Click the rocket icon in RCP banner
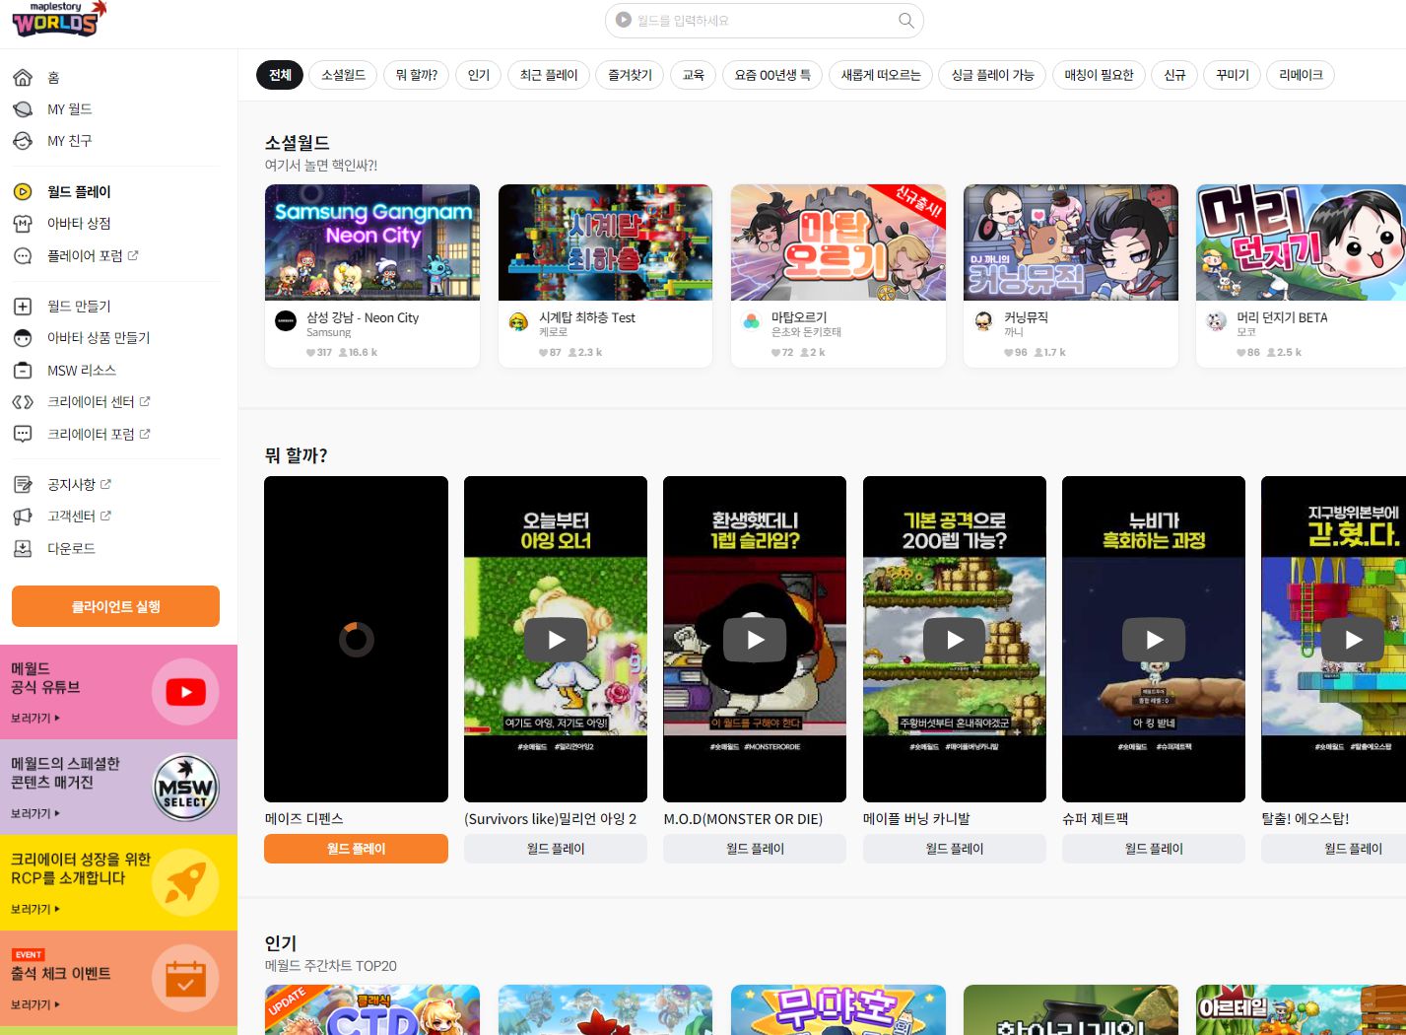 pyautogui.click(x=185, y=882)
